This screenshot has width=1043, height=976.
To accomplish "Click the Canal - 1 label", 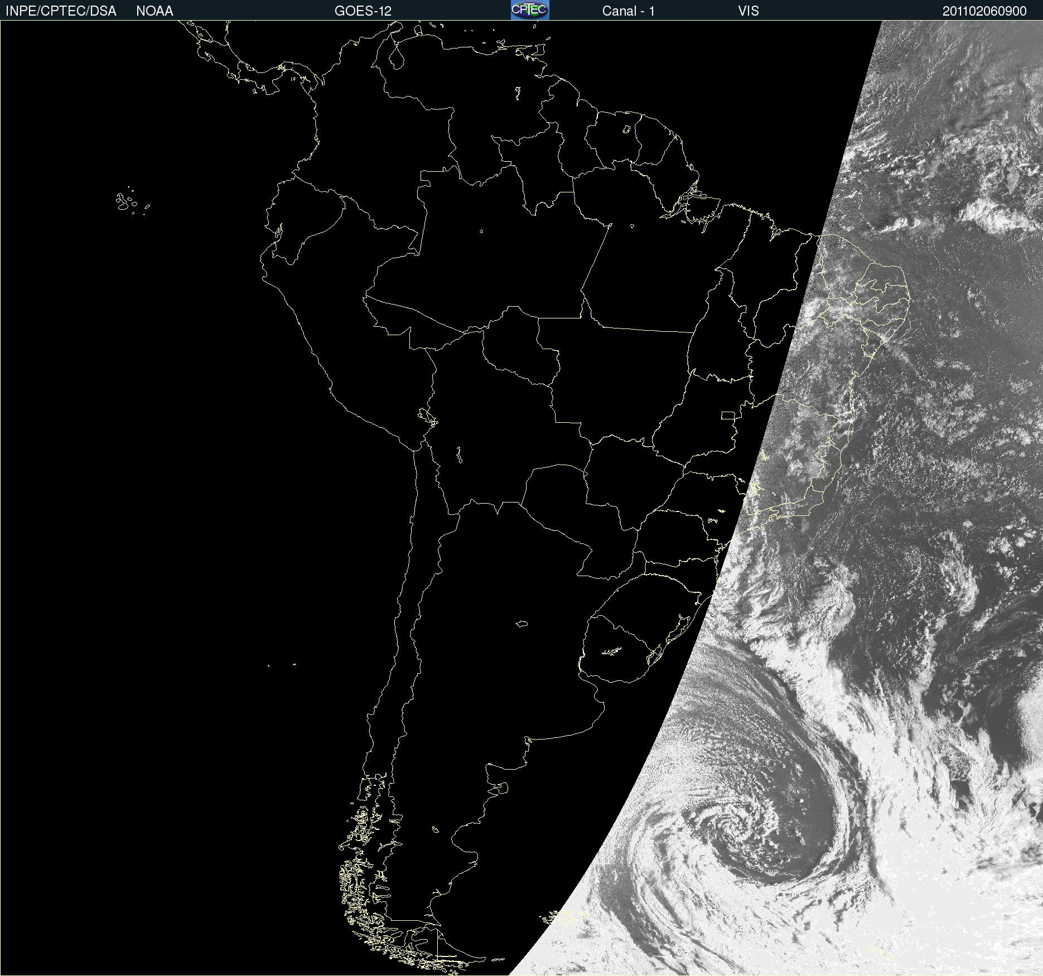I will pyautogui.click(x=628, y=11).
